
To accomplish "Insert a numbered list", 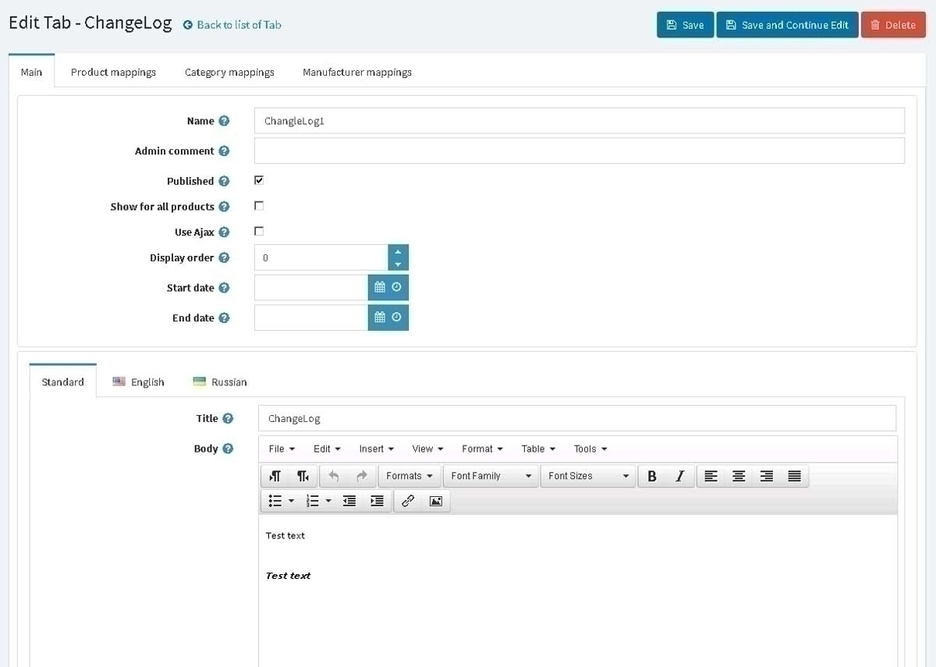I will pyautogui.click(x=313, y=501).
